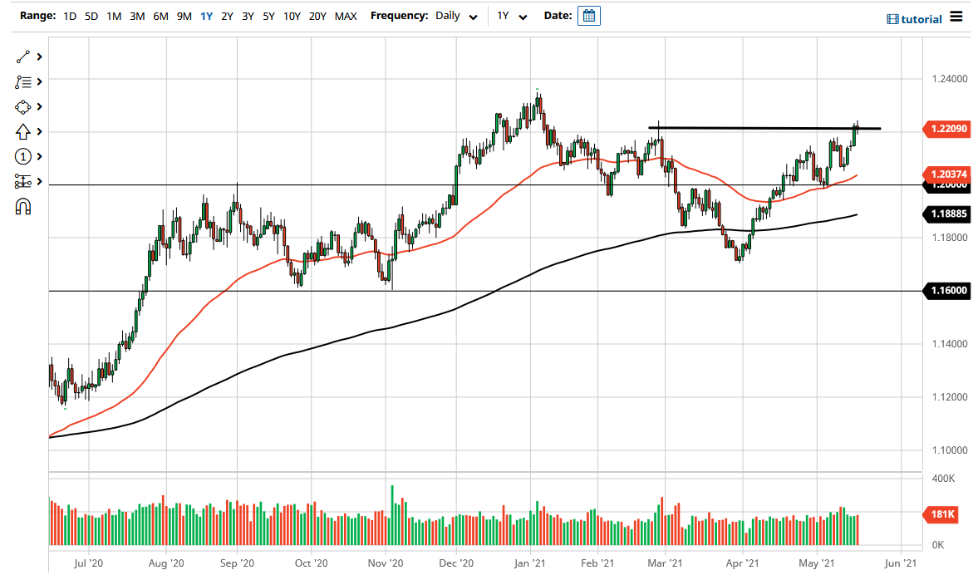The width and height of the screenshot is (973, 575).
Task: Choose the 3Y range option
Action: [248, 16]
